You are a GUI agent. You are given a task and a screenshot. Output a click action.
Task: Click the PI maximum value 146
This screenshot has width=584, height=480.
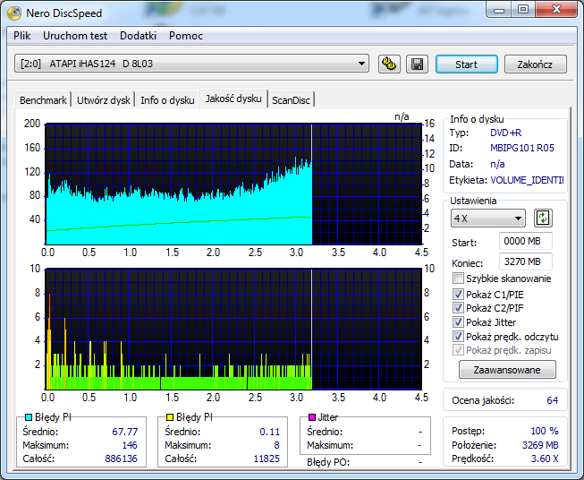pyautogui.click(x=130, y=445)
